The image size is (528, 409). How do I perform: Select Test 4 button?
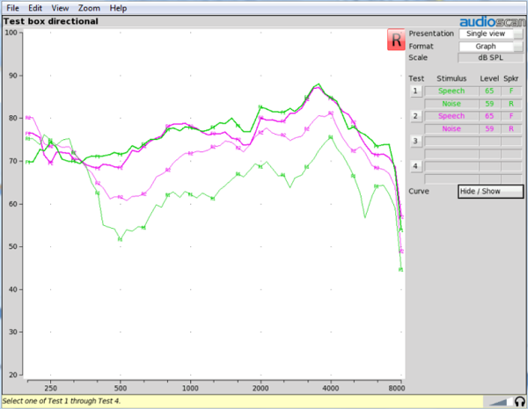tap(416, 166)
